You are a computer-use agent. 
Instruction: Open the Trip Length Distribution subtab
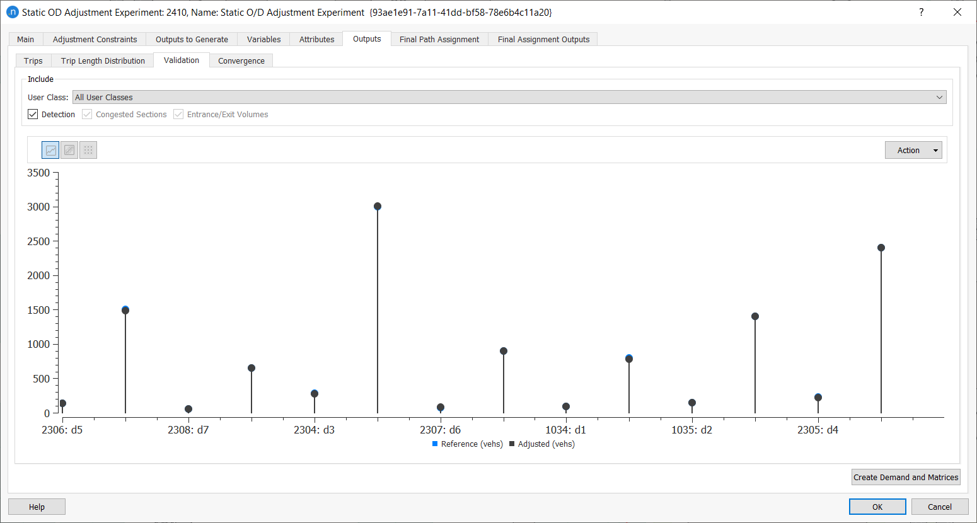(x=103, y=61)
